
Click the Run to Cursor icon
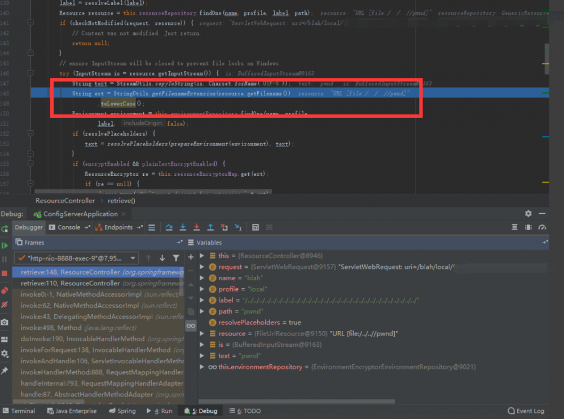[x=238, y=227]
